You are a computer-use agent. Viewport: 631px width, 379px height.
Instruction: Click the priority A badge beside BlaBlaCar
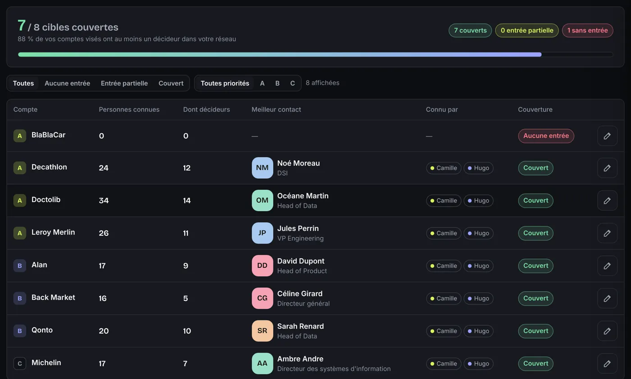click(x=19, y=136)
